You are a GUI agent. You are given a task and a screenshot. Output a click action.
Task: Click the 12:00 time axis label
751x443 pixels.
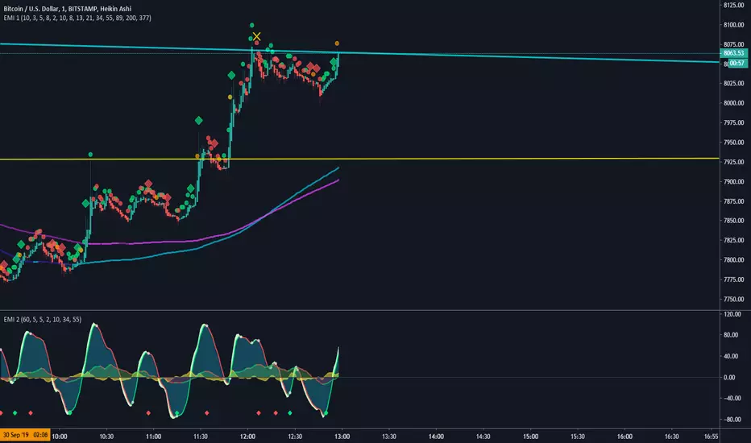[x=247, y=437]
